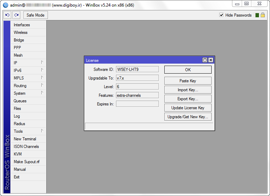Viewport: 270px width, 196px height.
Task: Click the Level field
Action: (x=137, y=86)
